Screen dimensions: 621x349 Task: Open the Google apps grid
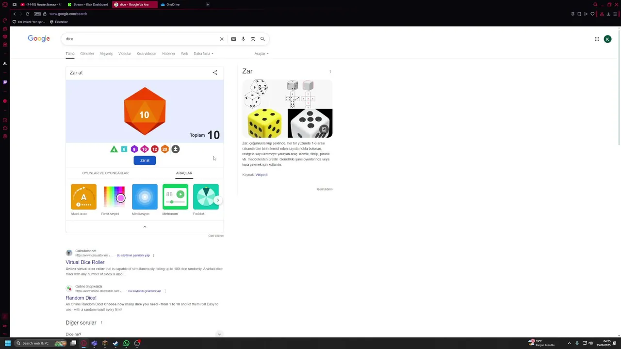coord(597,39)
